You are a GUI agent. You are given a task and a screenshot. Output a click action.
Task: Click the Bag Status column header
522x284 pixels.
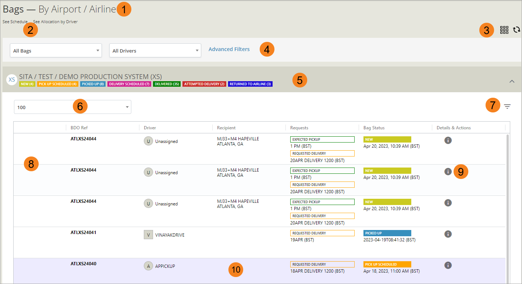[x=374, y=128]
